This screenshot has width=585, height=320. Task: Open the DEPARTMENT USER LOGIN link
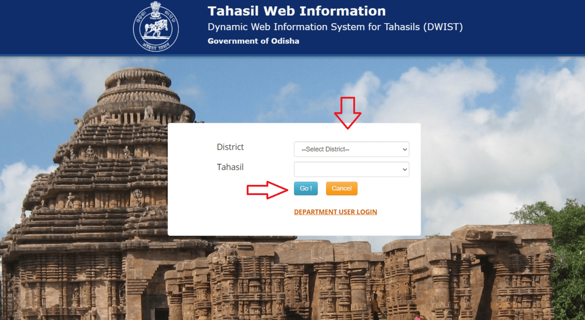pyautogui.click(x=335, y=212)
